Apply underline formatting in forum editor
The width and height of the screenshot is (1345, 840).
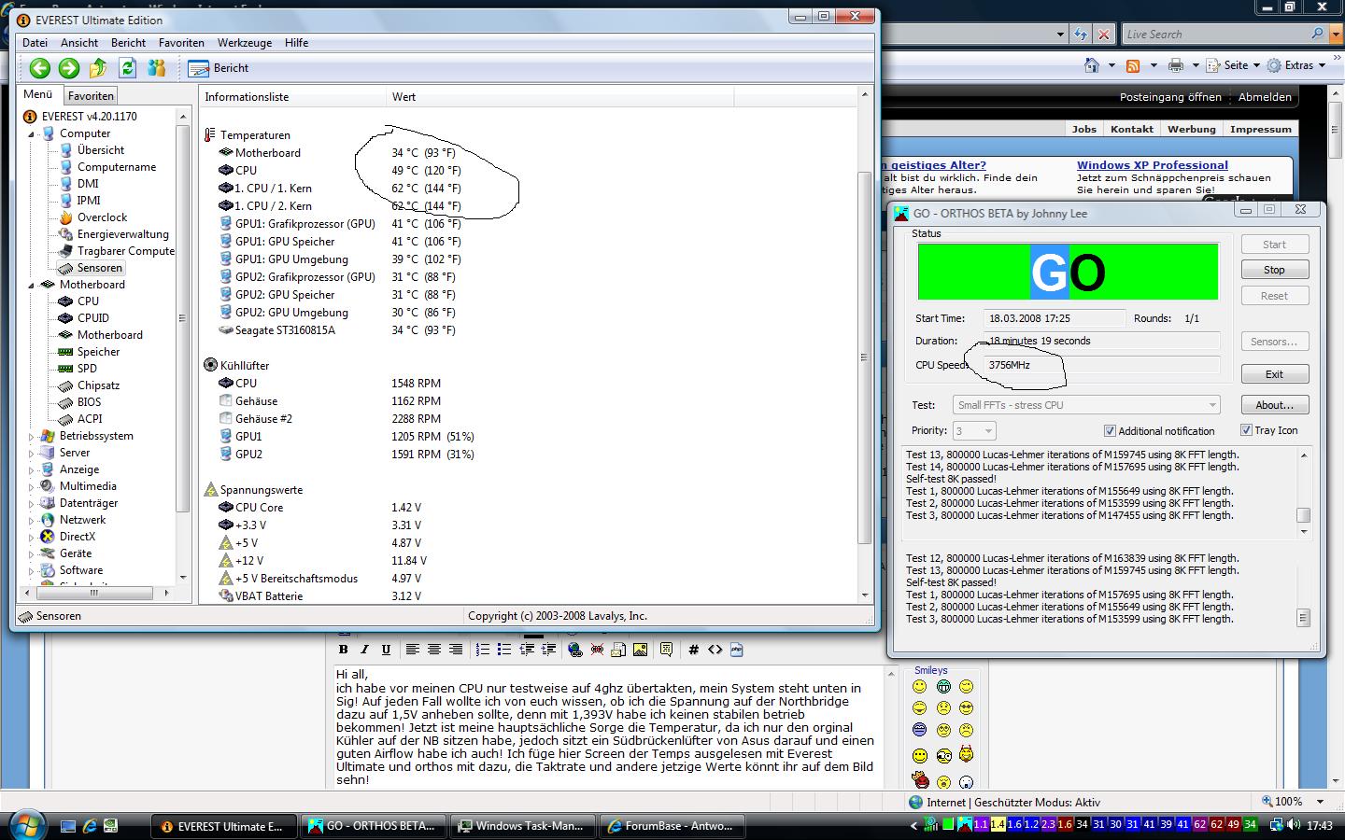[385, 650]
